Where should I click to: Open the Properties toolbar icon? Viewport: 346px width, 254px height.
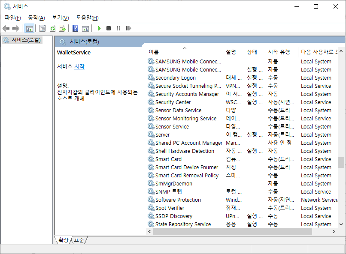(42, 28)
